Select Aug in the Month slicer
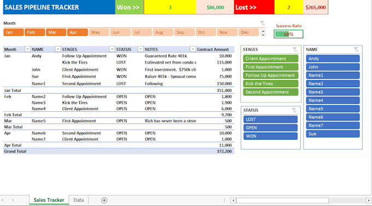 click(163, 32)
